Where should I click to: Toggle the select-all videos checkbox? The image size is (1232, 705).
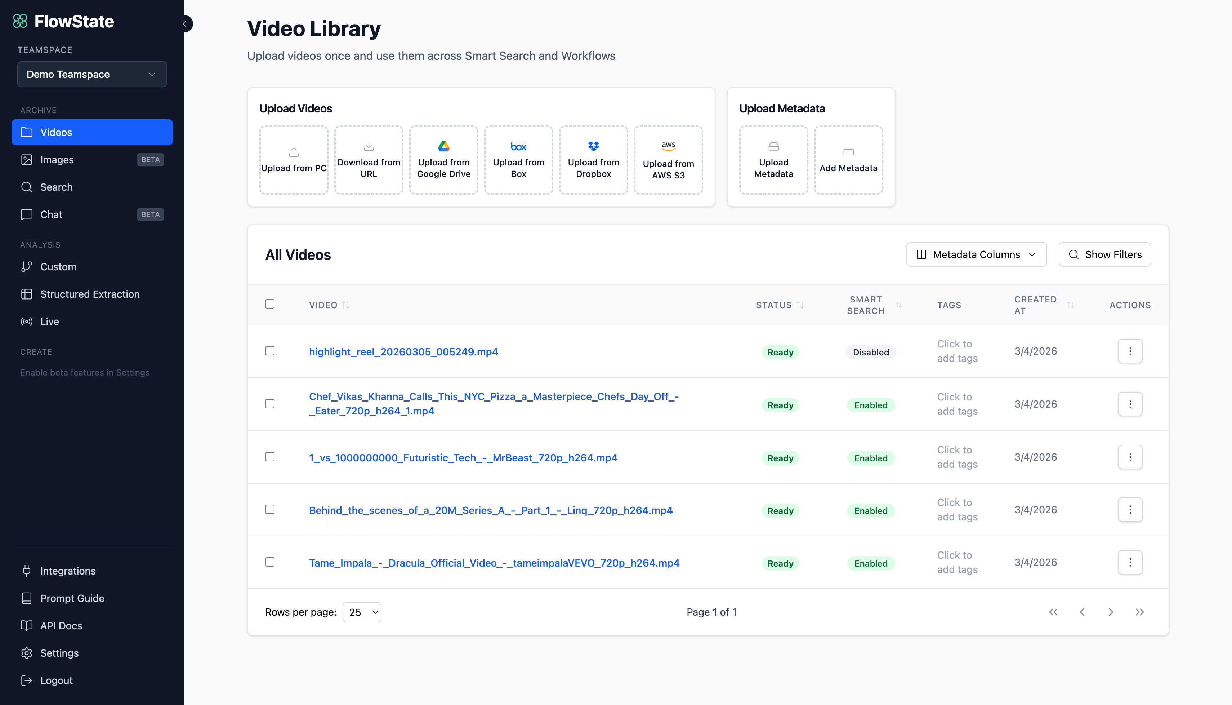(x=270, y=303)
